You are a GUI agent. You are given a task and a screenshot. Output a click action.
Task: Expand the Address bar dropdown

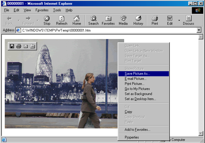[199, 30]
